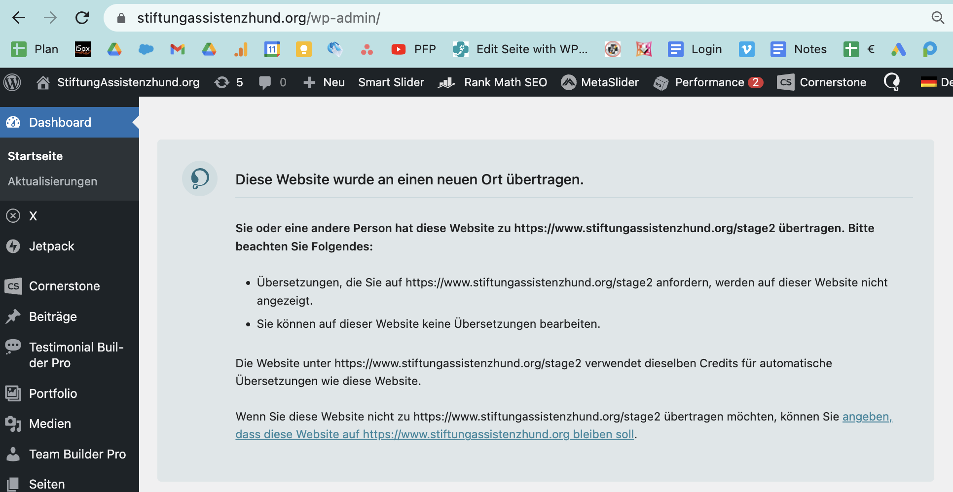Image resolution: width=953 pixels, height=492 pixels.
Task: Open Cornerstone in the sidebar
Action: pos(69,286)
